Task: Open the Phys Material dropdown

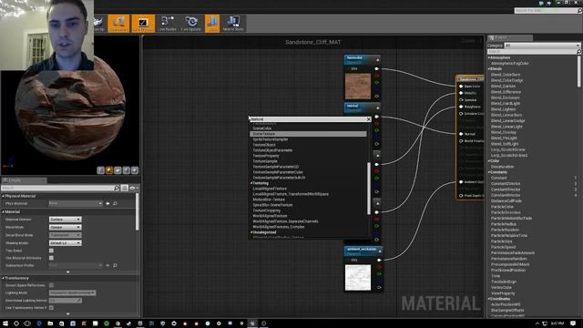Action: pos(76,203)
